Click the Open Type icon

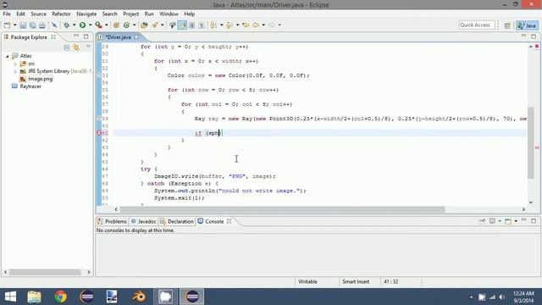click(144, 25)
